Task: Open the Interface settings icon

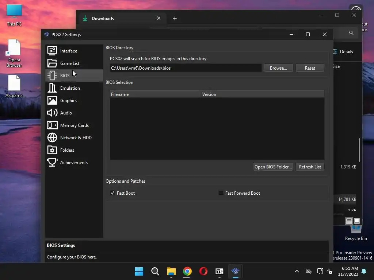Action: pyautogui.click(x=52, y=51)
